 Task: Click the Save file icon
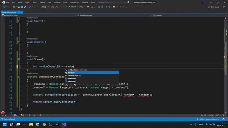click(x=22, y=7)
